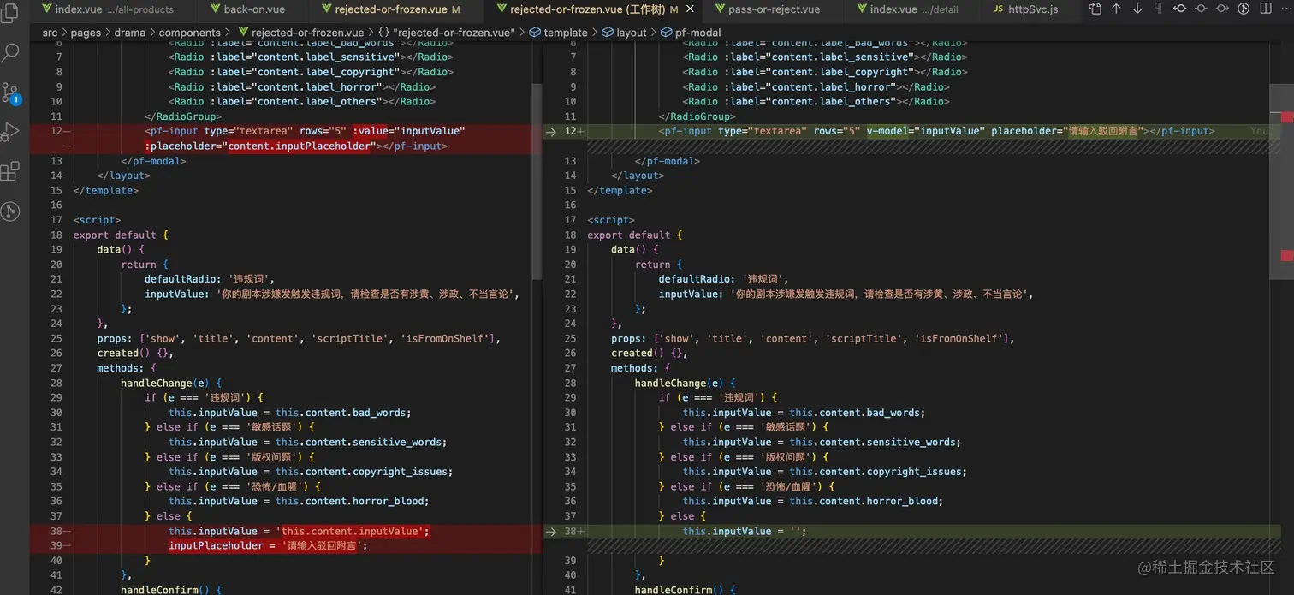The width and height of the screenshot is (1294, 595).
Task: Revert line 38 change using the arrow
Action: point(552,532)
